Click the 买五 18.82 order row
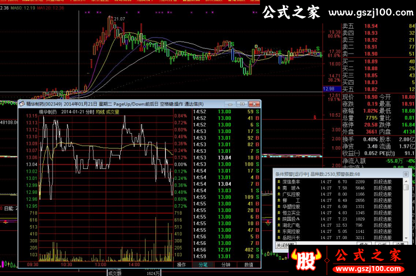The image size is (416, 276). tap(379, 89)
